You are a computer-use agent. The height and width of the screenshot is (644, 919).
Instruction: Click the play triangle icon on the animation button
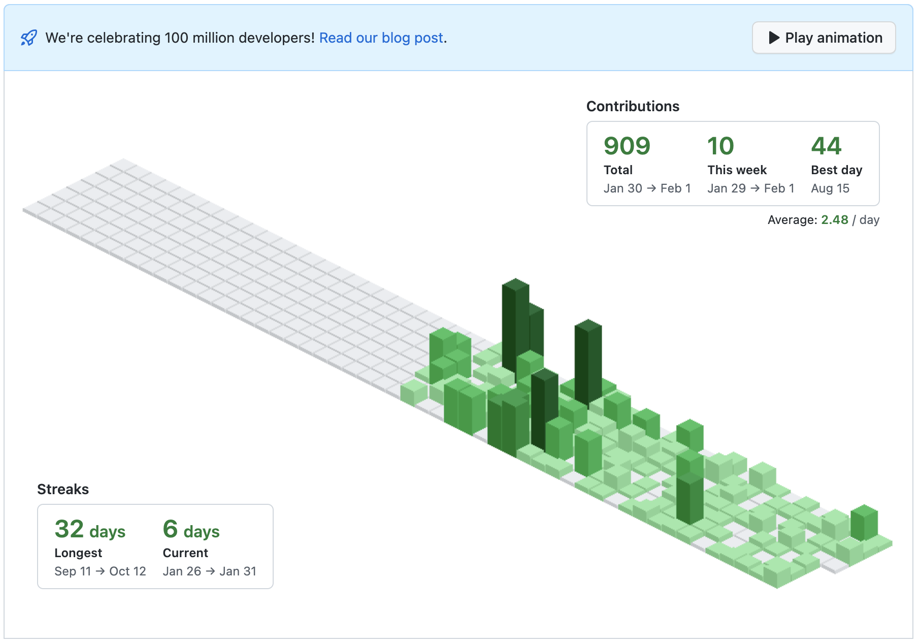774,37
